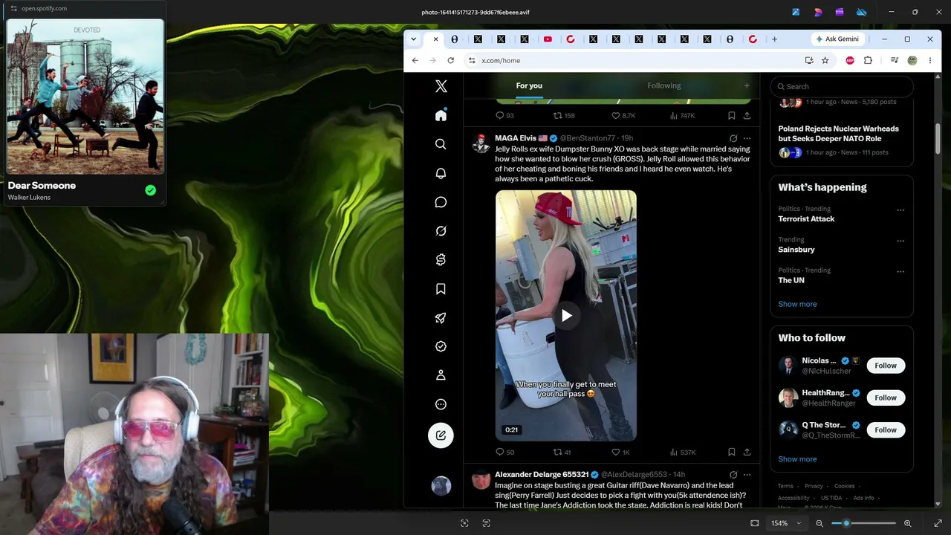Show more under Who to follow
Viewport: 951px width, 535px height.
[x=797, y=459]
